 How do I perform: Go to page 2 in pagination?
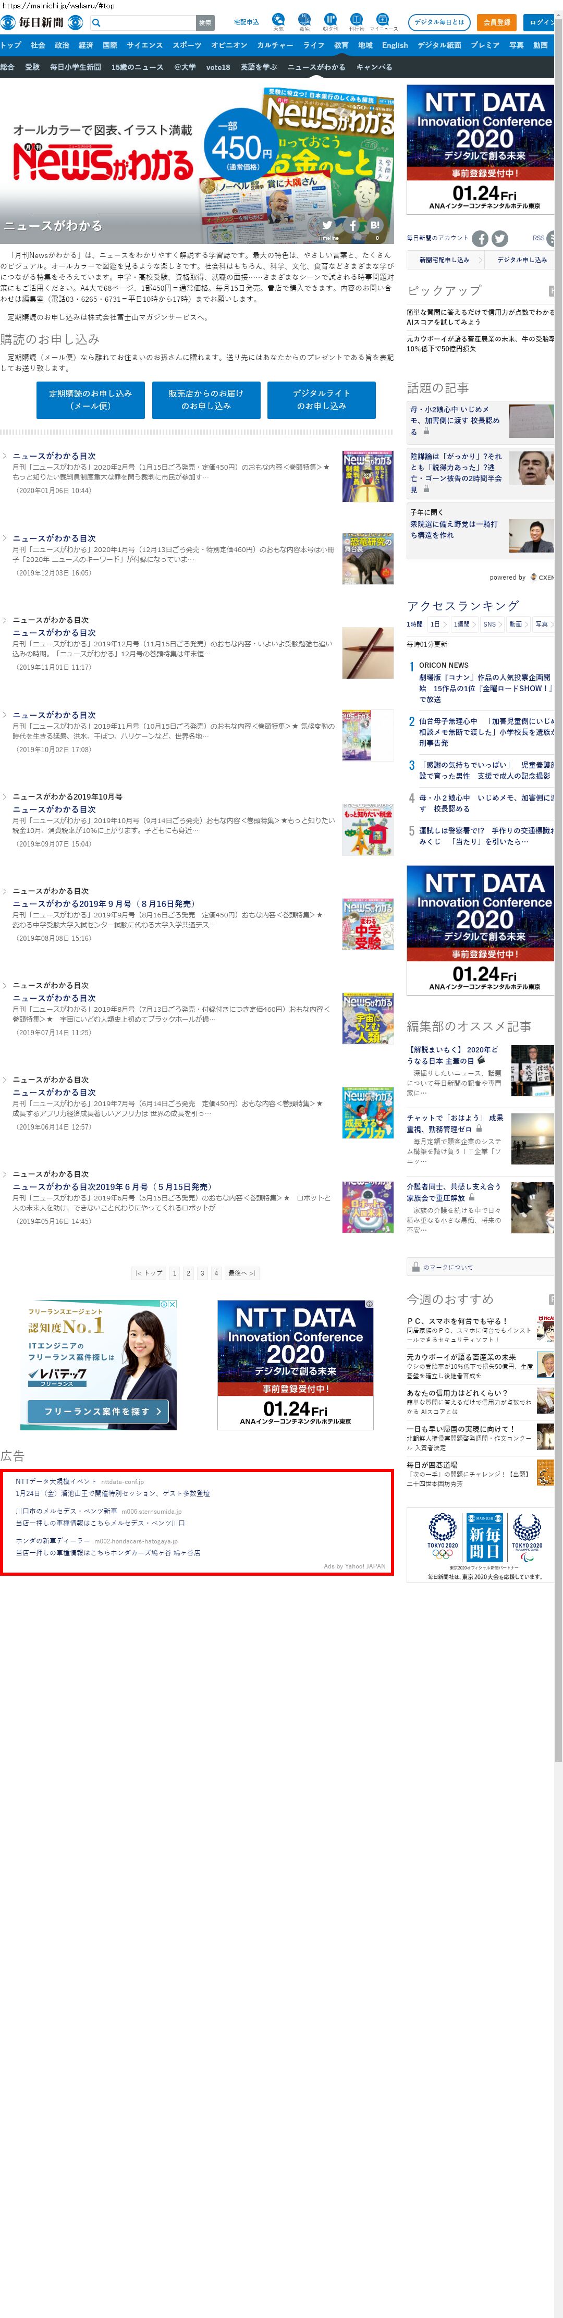(188, 1272)
